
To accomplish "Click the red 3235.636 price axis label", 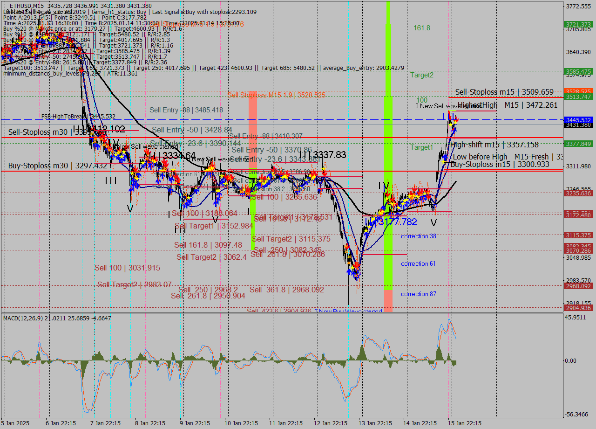I will (578, 193).
